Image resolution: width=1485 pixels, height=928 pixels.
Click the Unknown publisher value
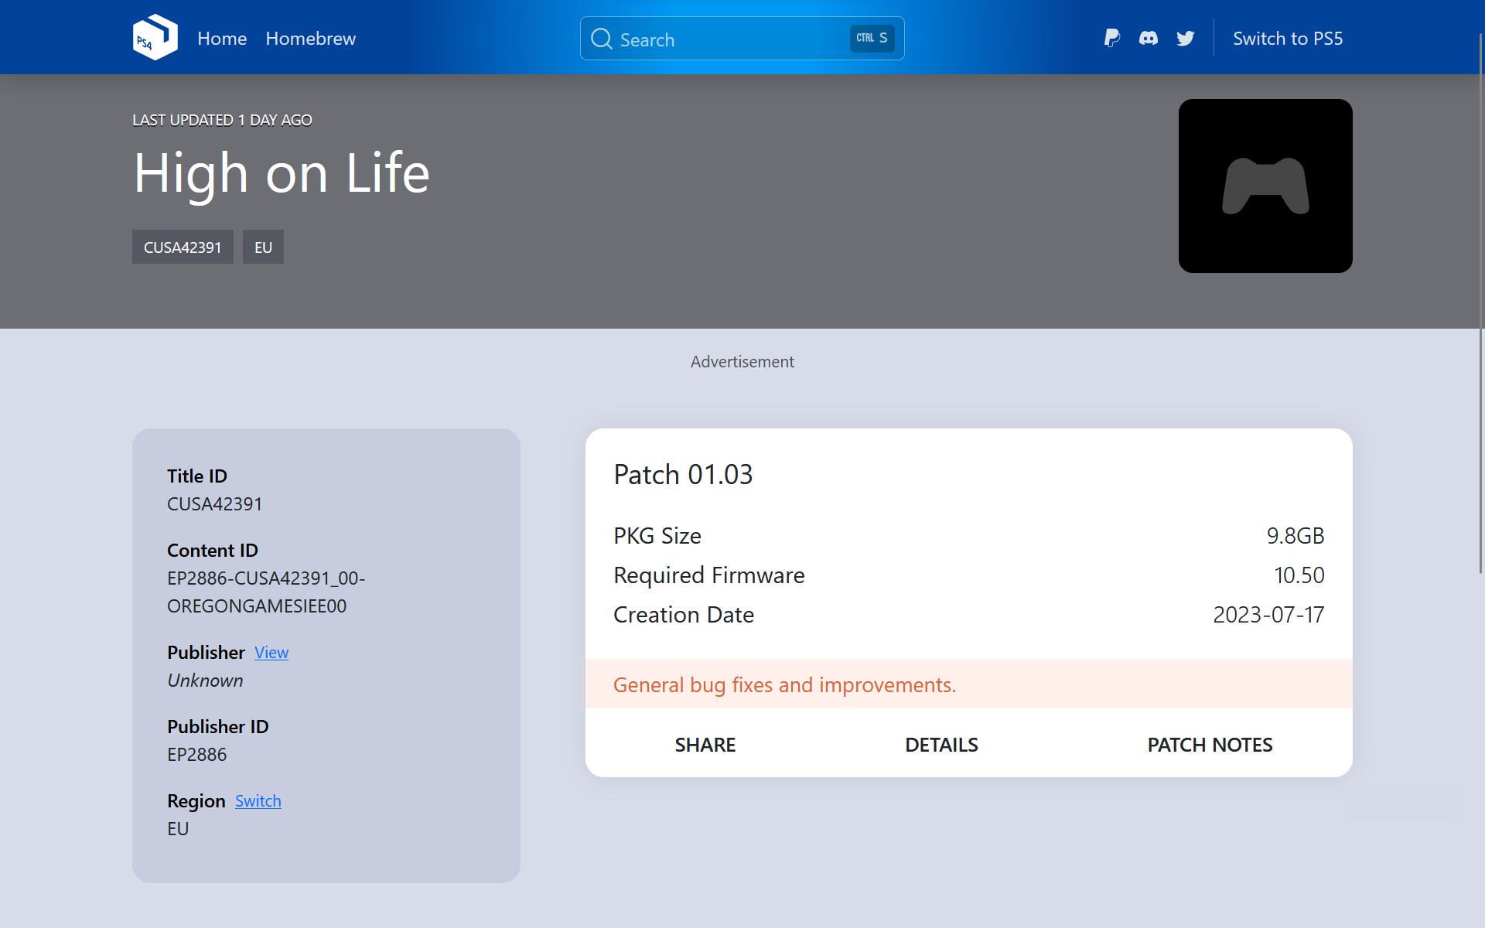[205, 680]
